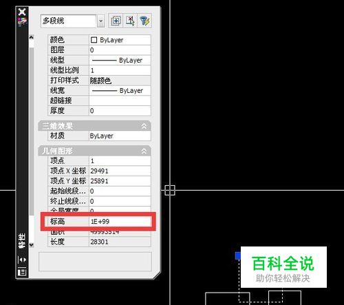Open the palette properties menu icon
344x305 pixels.
pyautogui.click(x=22, y=272)
